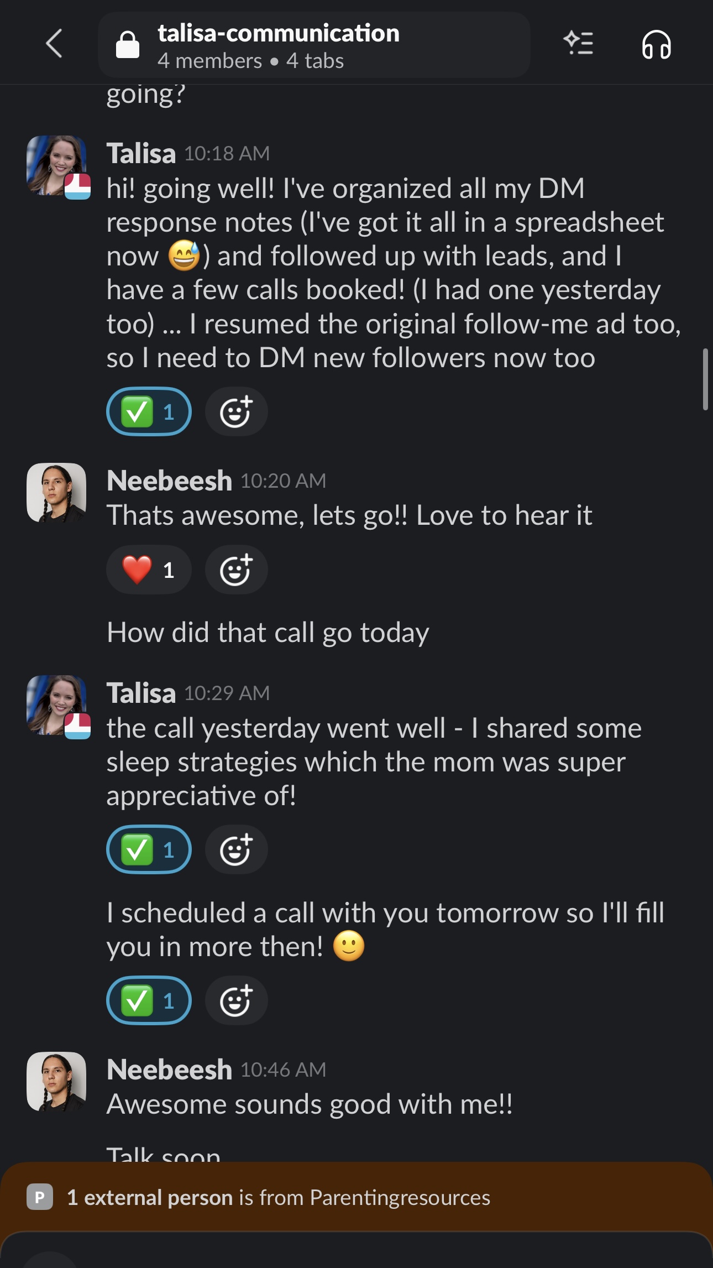Tap the back arrow icon
Image resolution: width=713 pixels, height=1268 pixels.
coord(54,44)
